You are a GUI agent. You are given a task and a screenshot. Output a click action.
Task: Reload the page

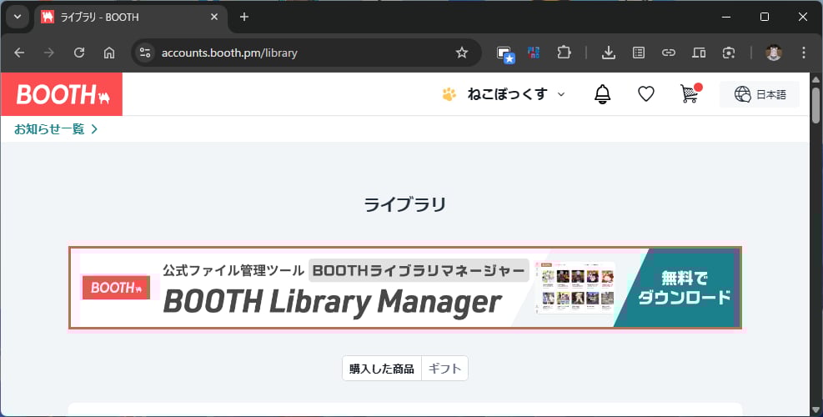(79, 53)
